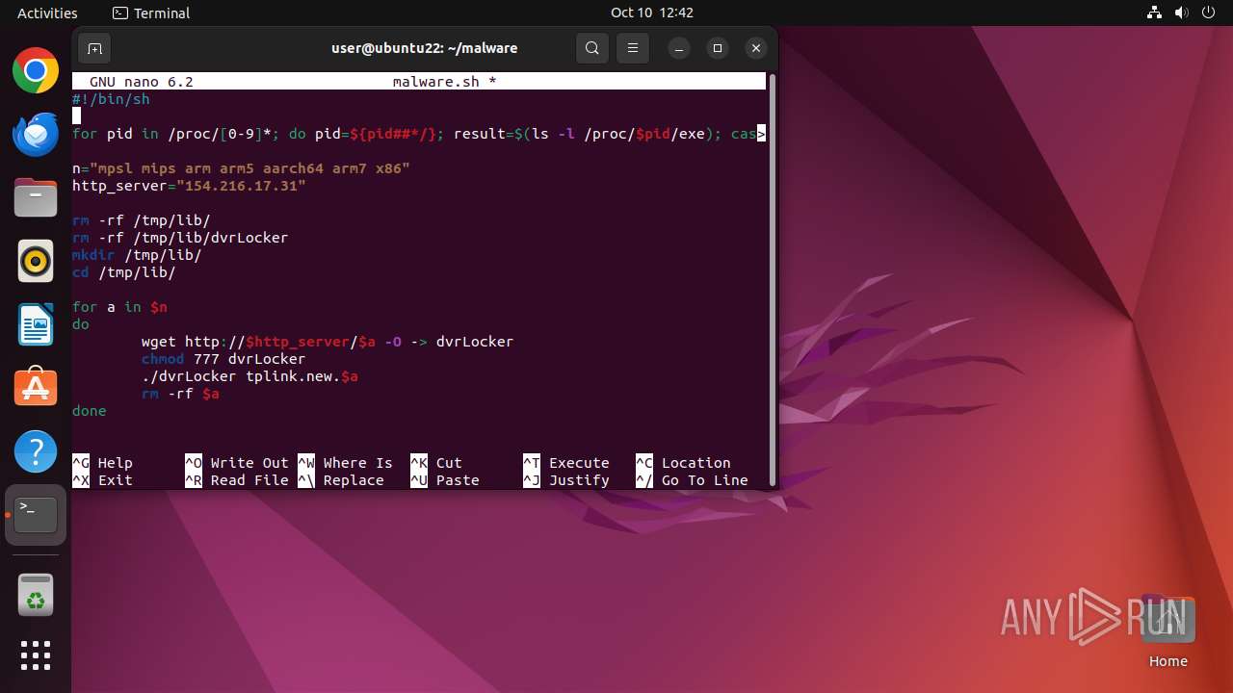Viewport: 1233px width, 693px height.
Task: Click the wget http://$http_server line
Action: point(328,342)
